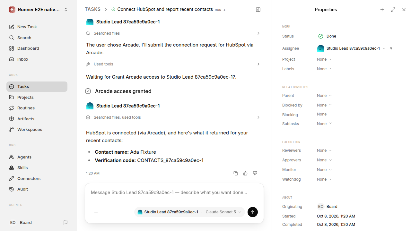Go to Dashboard
Screen dimensions: 411x231
[x=37, y=48]
